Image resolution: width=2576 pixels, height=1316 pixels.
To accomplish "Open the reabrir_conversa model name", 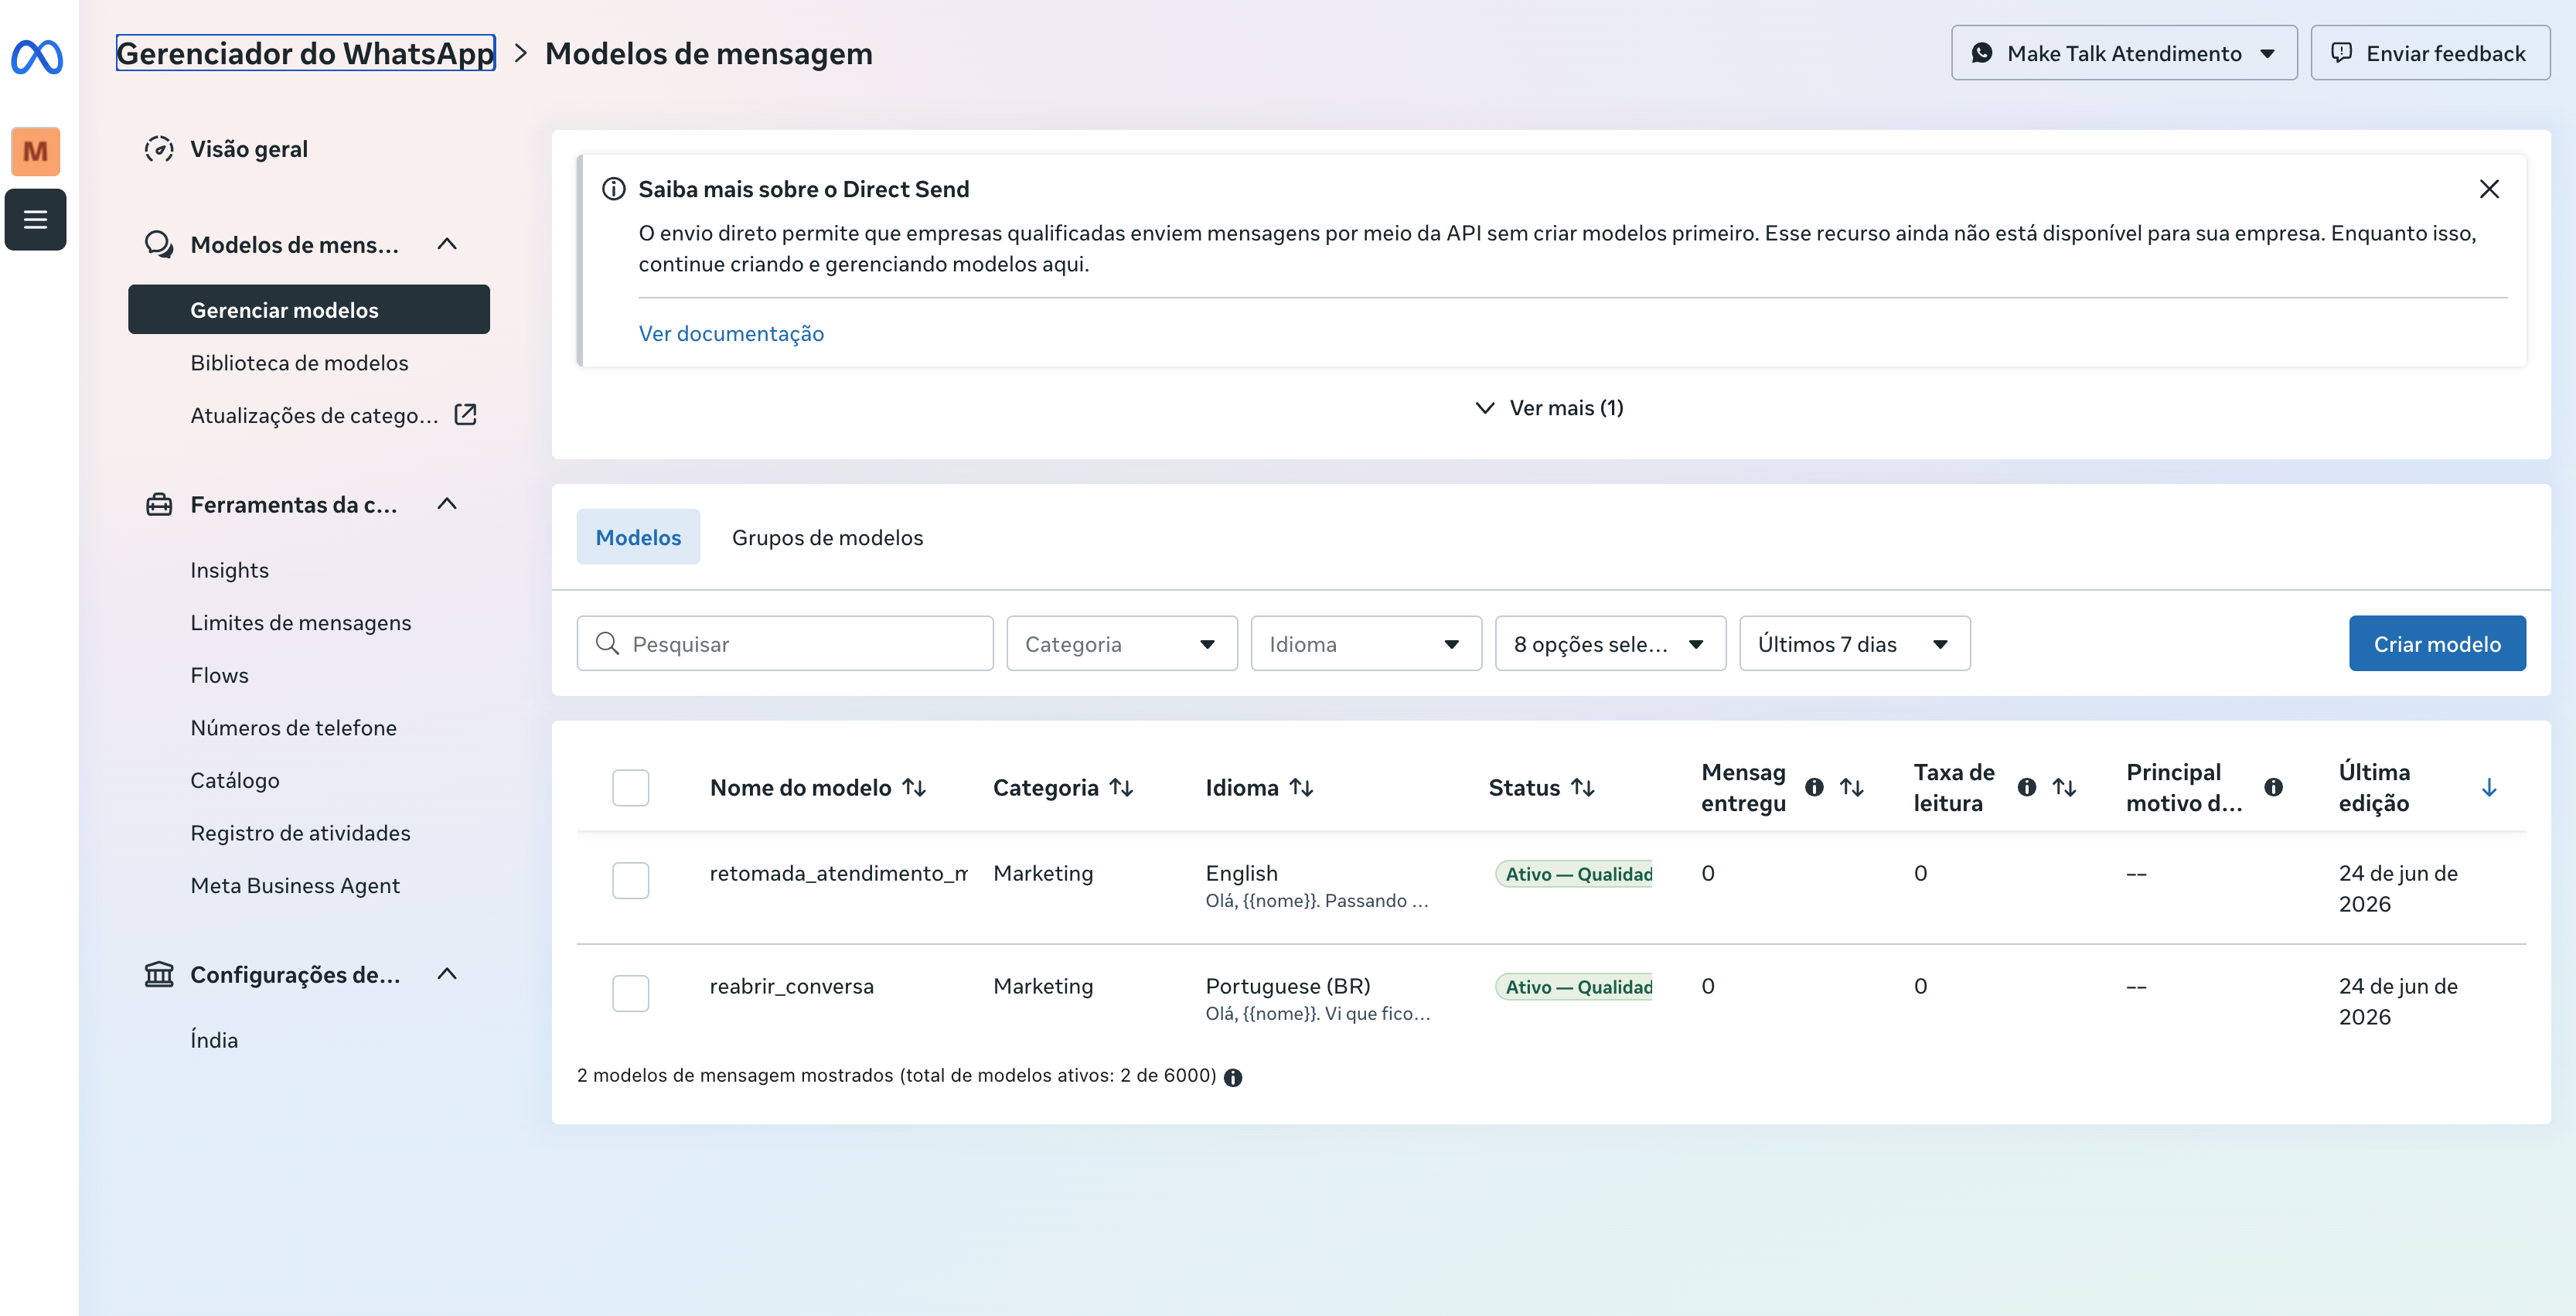I will point(791,986).
